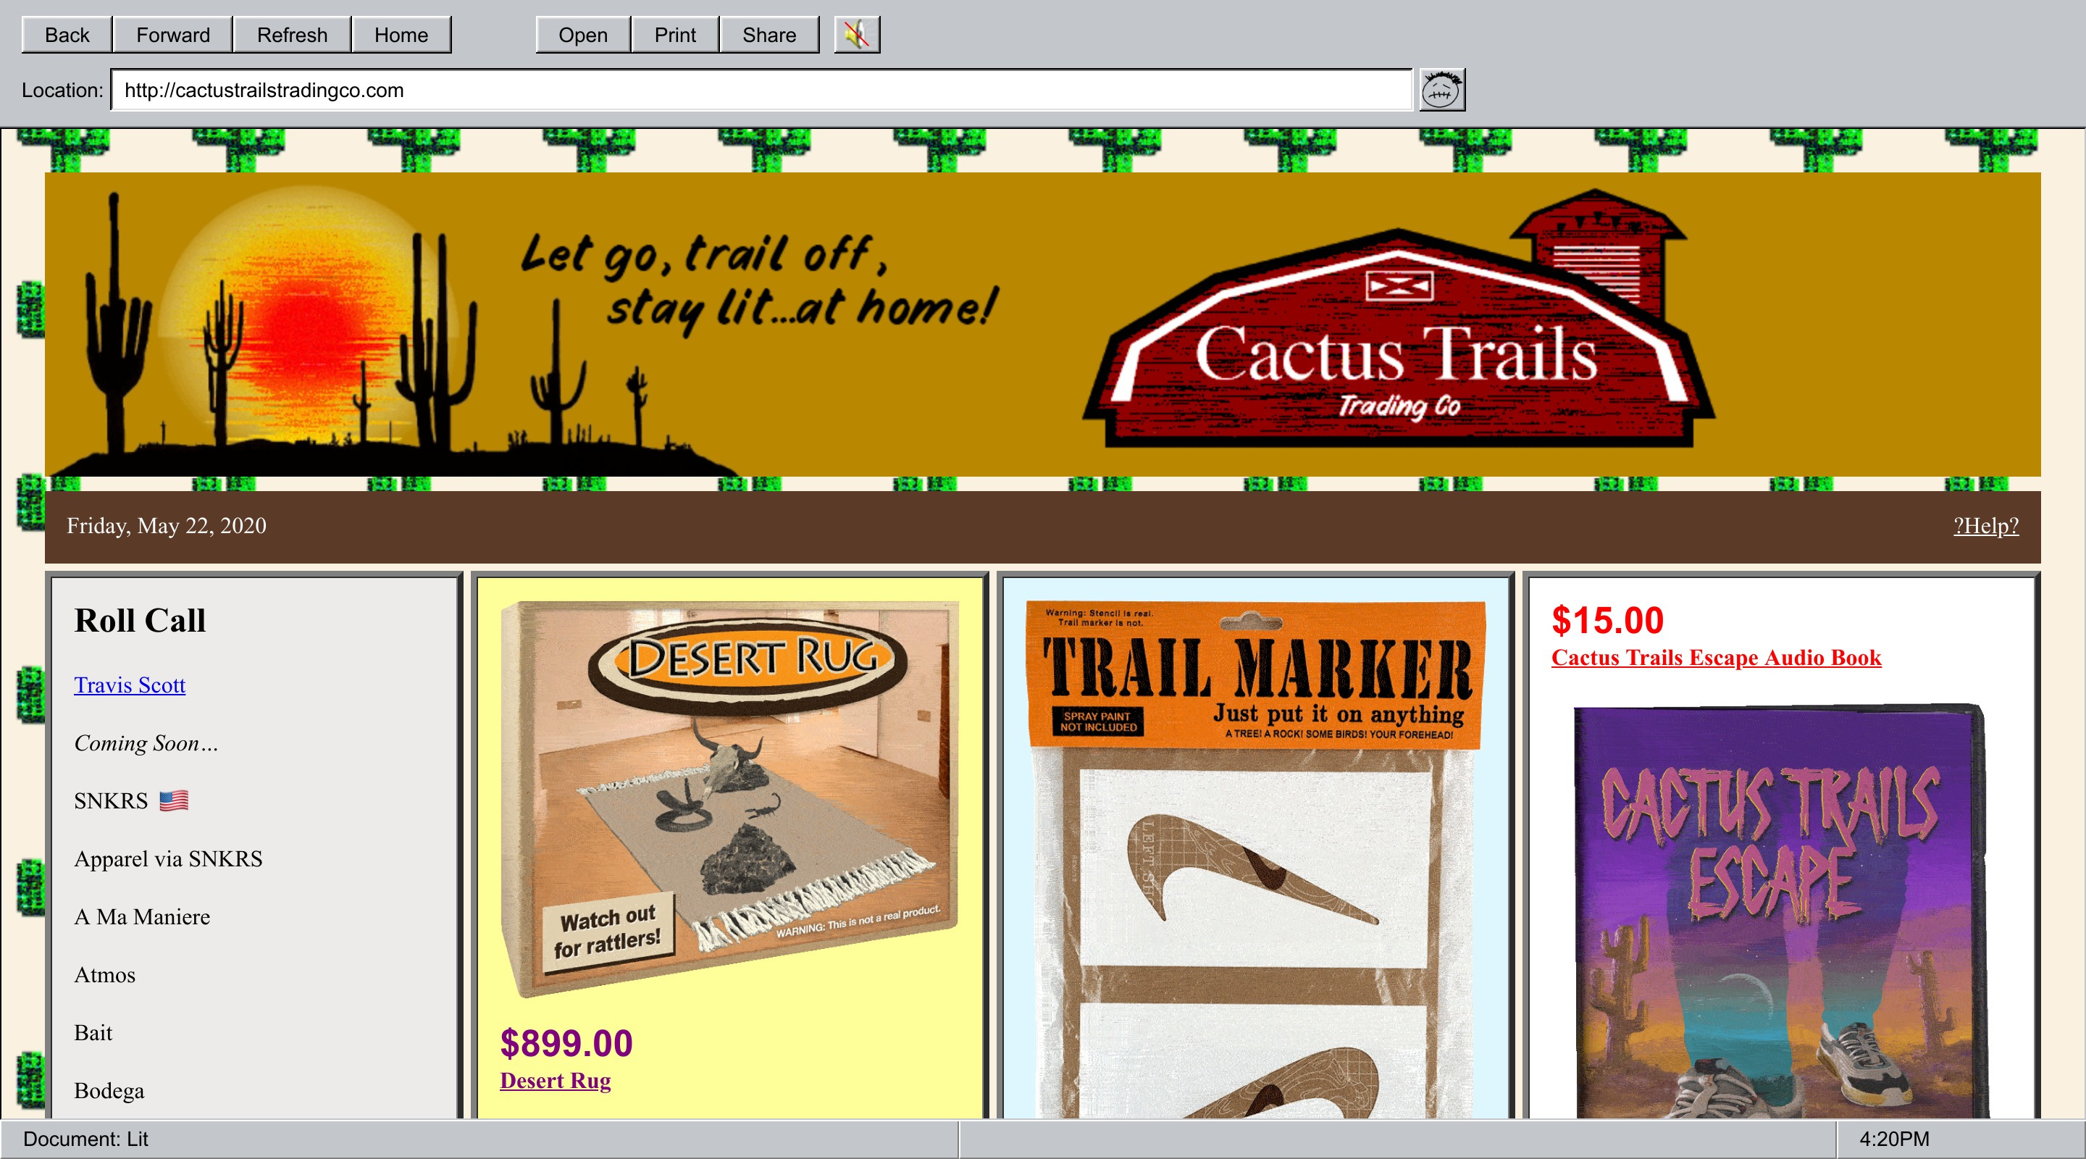
Task: Click into the Location URL field
Action: (x=761, y=90)
